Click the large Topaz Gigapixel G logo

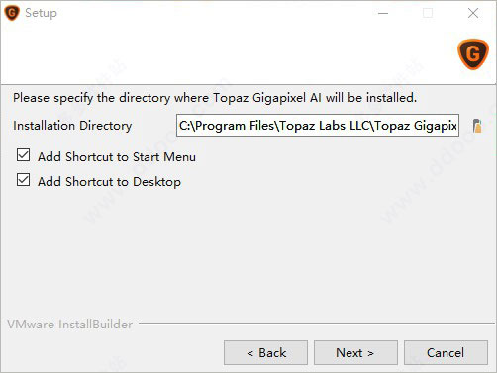click(x=473, y=54)
